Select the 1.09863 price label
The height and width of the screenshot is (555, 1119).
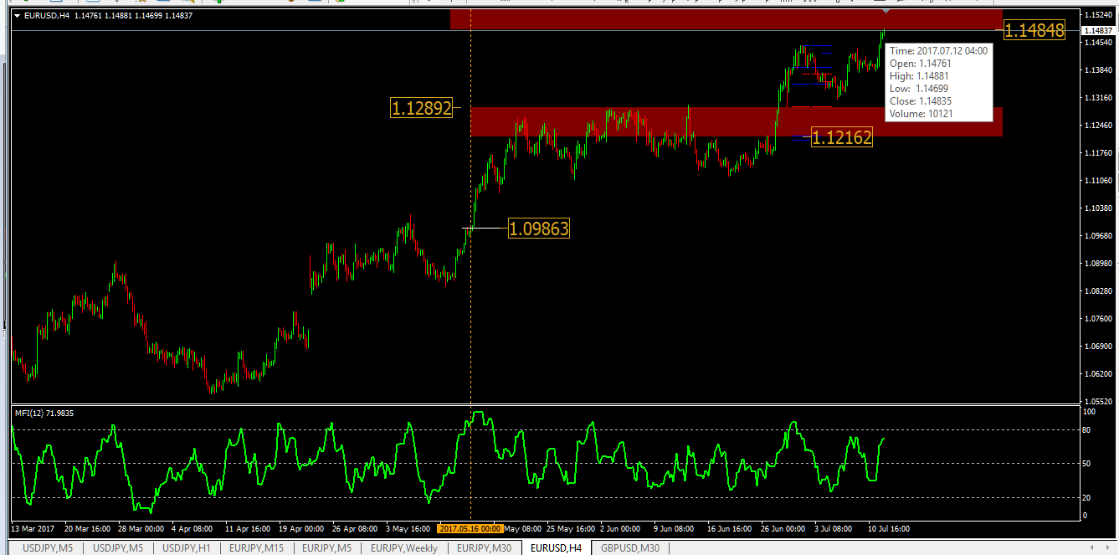coord(539,229)
